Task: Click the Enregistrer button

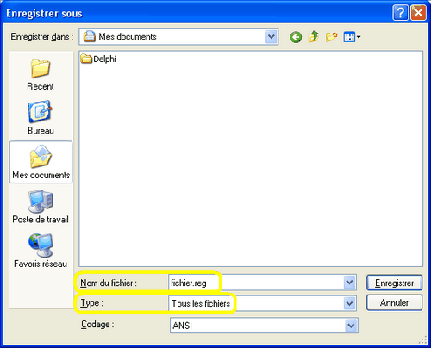Action: (x=394, y=283)
